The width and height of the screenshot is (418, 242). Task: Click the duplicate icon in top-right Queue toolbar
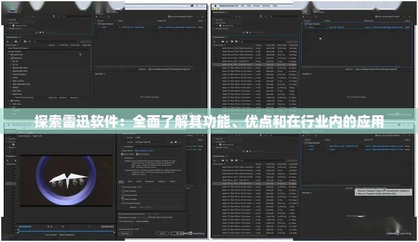pos(316,17)
